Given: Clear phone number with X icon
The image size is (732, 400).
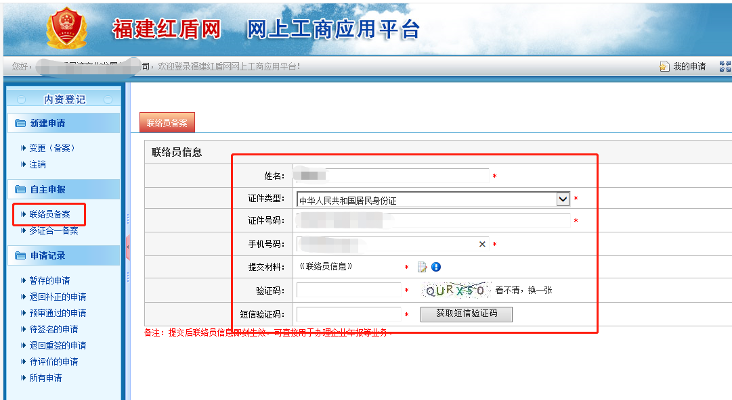Looking at the screenshot, I should pyautogui.click(x=482, y=244).
